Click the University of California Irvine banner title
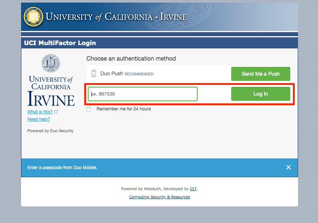This screenshot has height=223, width=318. coord(116,17)
